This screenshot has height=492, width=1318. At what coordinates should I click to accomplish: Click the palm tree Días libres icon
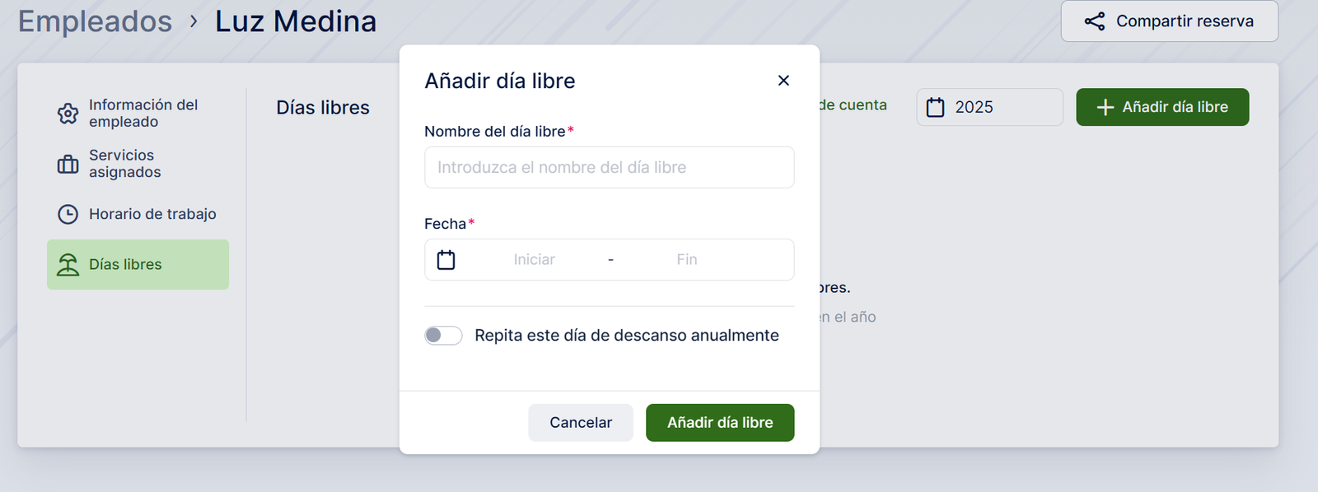click(68, 265)
